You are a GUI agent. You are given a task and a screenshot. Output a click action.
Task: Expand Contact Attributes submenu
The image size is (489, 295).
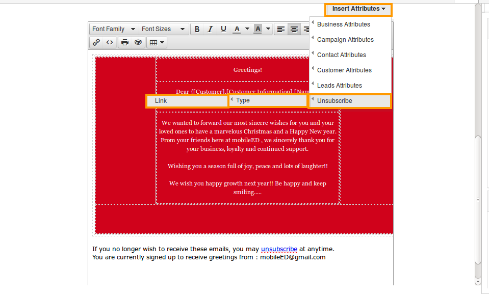pos(350,55)
